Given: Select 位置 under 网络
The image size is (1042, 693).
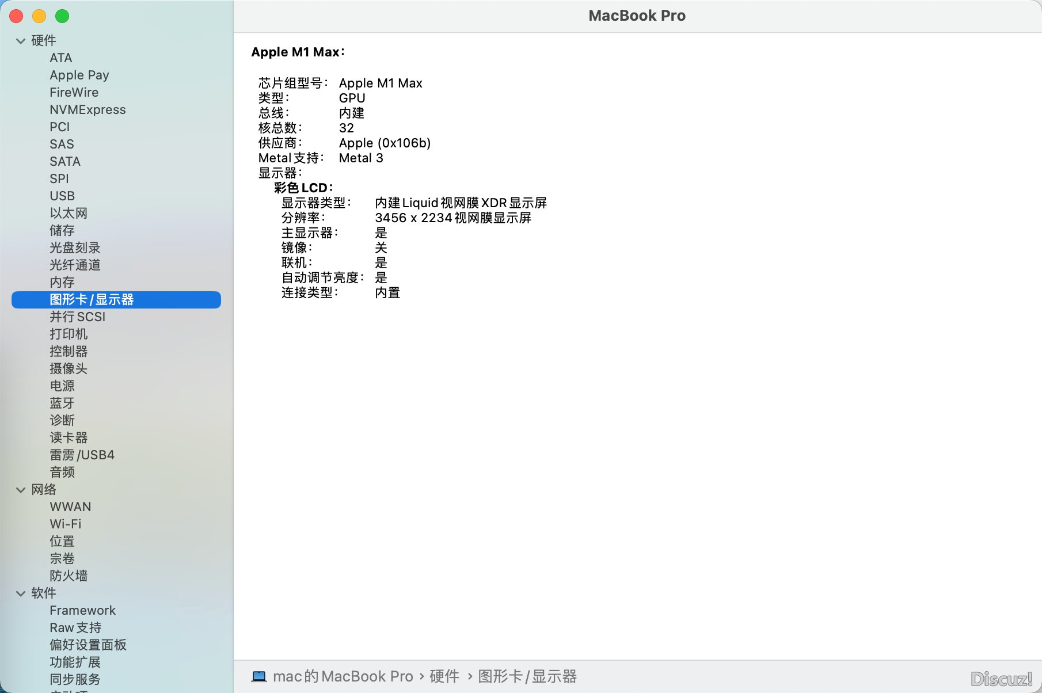Looking at the screenshot, I should (x=62, y=542).
